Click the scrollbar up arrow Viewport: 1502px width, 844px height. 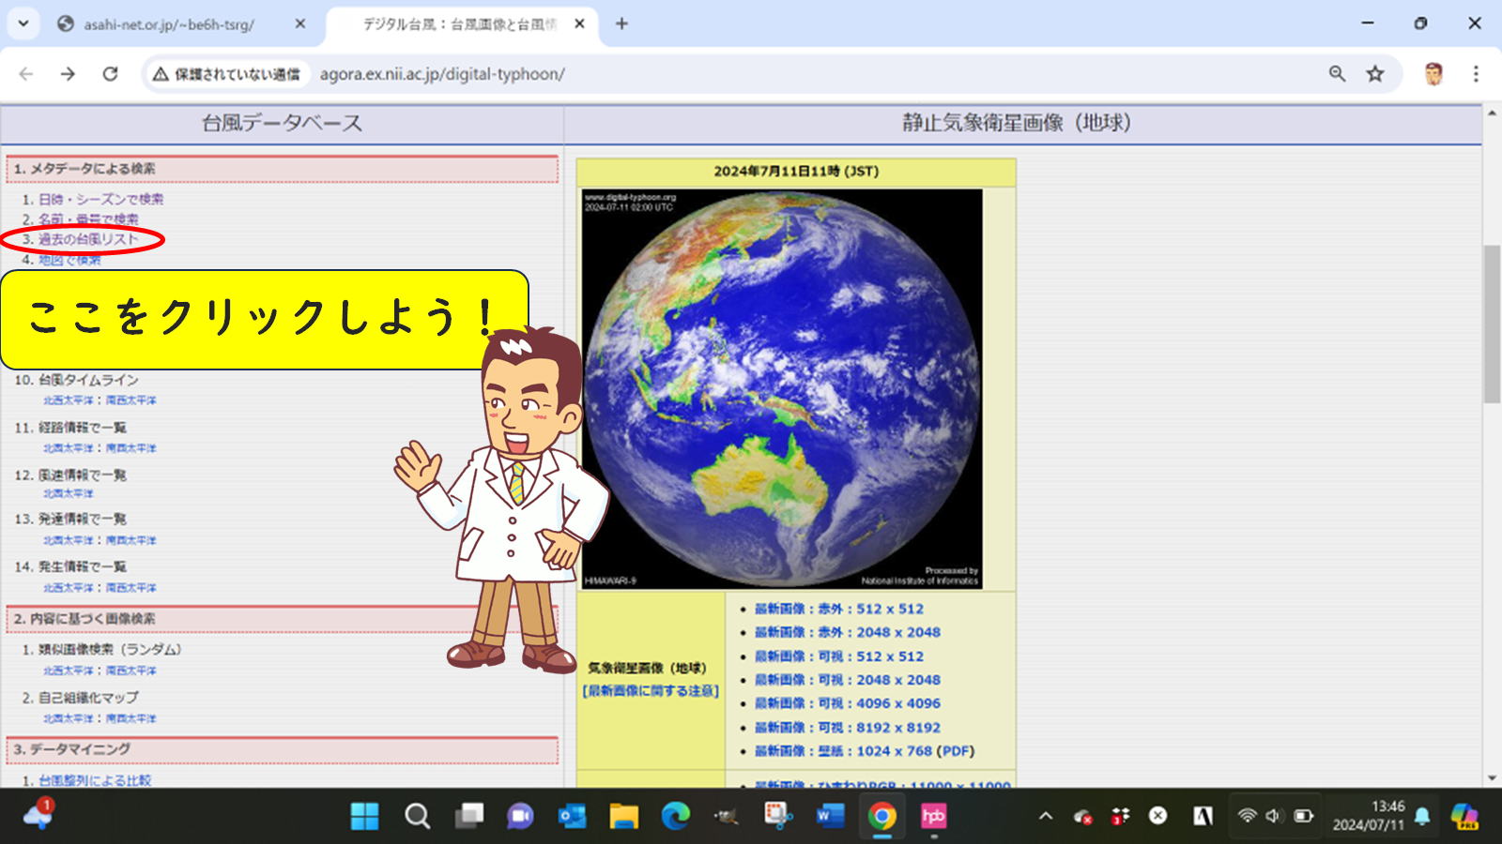click(1492, 113)
